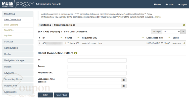The height and width of the screenshot is (100, 189).
Task: Open Log Files in sidebar
Action: click(x=8, y=35)
